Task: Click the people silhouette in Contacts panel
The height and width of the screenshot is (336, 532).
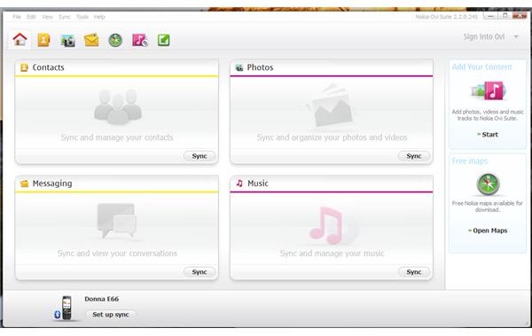Action: tap(118, 107)
